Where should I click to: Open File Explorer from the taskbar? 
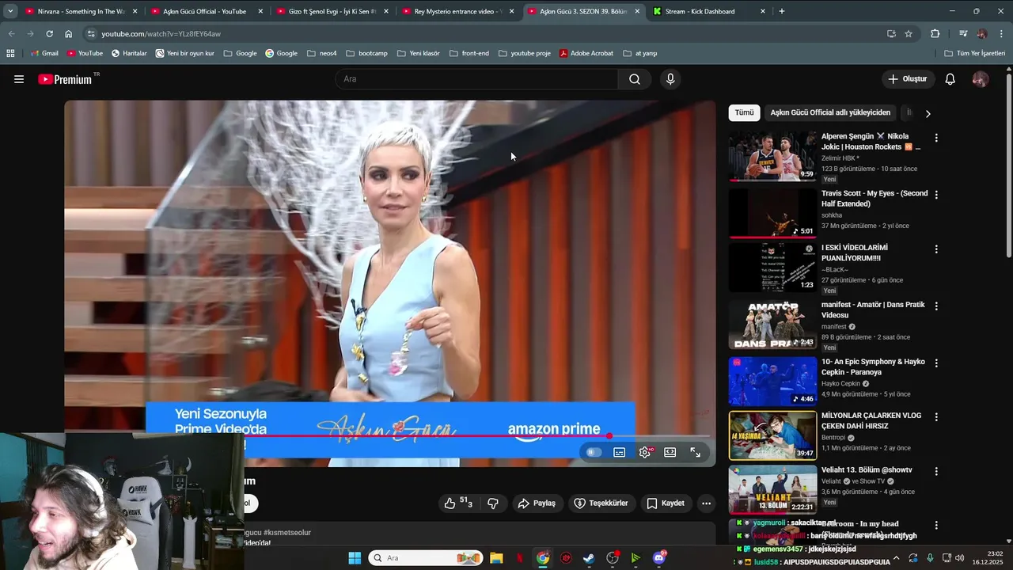495,558
